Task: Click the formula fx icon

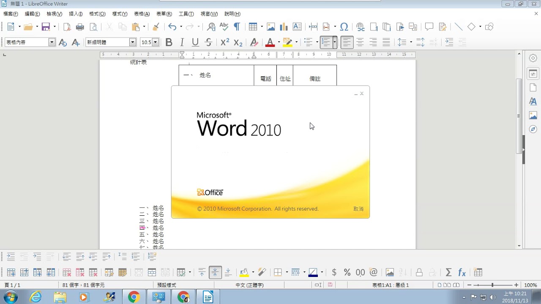Action: 462,272
